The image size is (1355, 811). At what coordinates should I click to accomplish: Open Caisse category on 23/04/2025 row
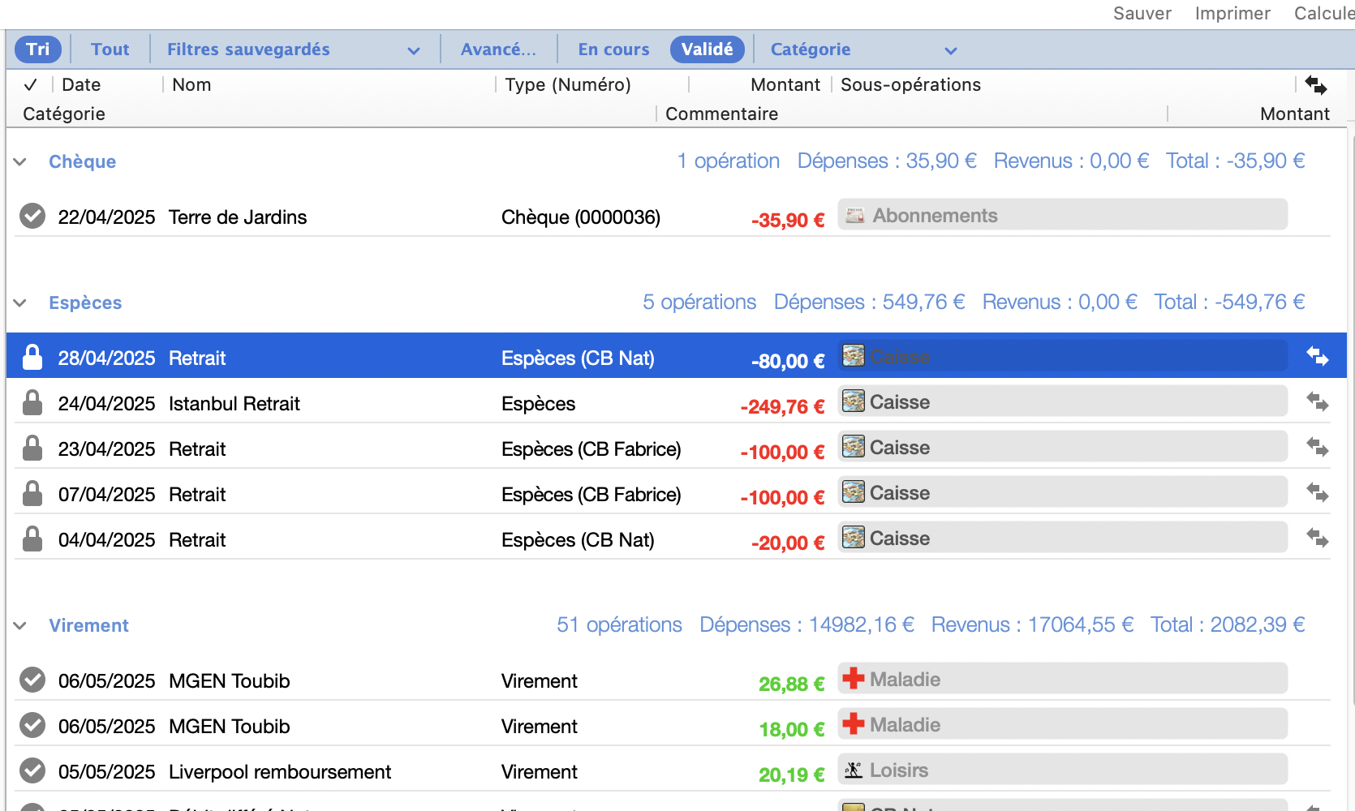point(1063,447)
